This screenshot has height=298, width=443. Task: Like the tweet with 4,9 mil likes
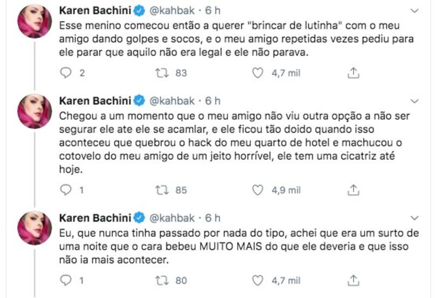tap(258, 190)
